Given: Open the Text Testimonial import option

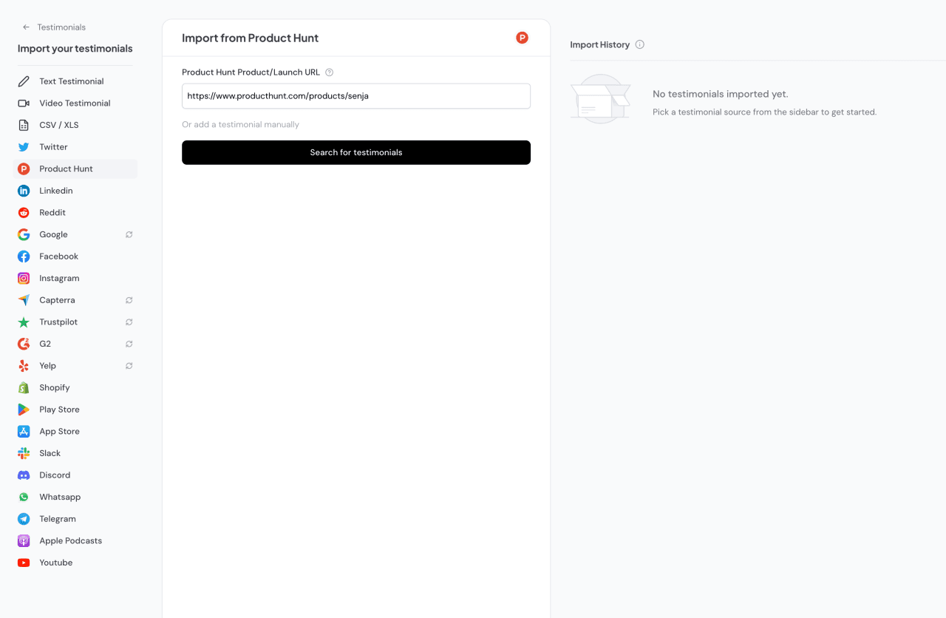Looking at the screenshot, I should [x=75, y=81].
